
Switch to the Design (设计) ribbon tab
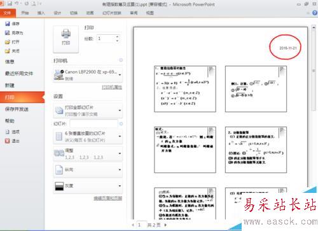[x=57, y=13]
